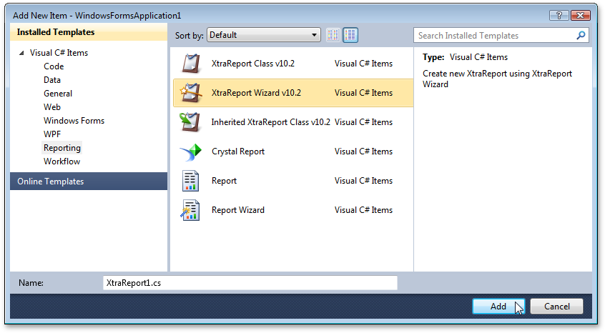Viewport: 605px width, 333px height.
Task: Click the Inherited XtraReport Class icon
Action: (190, 122)
